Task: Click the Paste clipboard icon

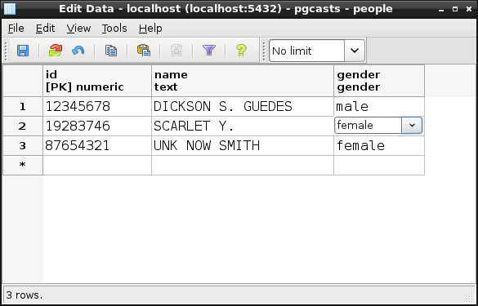Action: [x=144, y=51]
